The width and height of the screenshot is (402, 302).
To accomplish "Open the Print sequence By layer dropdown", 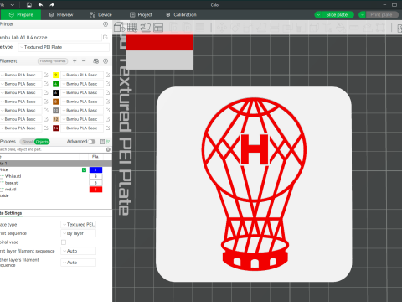I will point(79,233).
